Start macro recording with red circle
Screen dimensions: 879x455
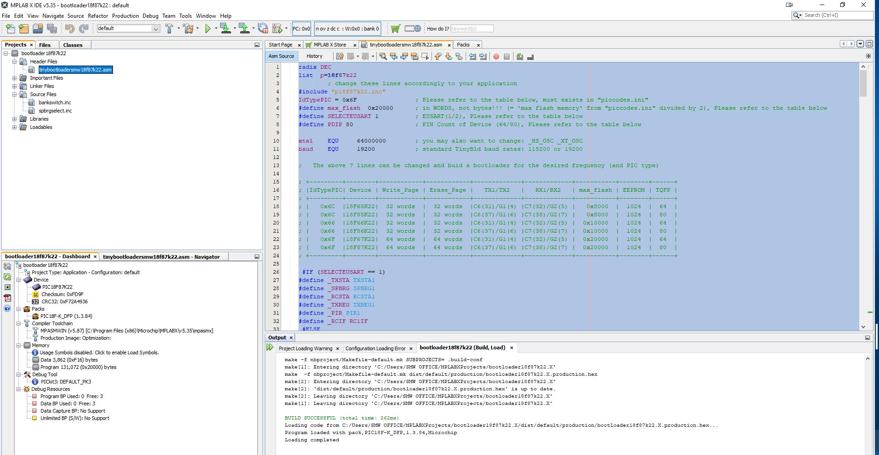click(x=496, y=56)
